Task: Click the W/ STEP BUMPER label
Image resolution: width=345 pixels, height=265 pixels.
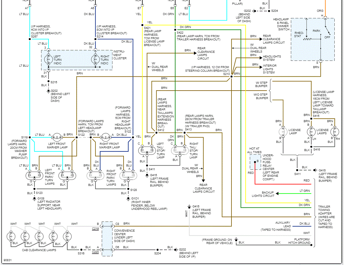Action: [x=261, y=84]
